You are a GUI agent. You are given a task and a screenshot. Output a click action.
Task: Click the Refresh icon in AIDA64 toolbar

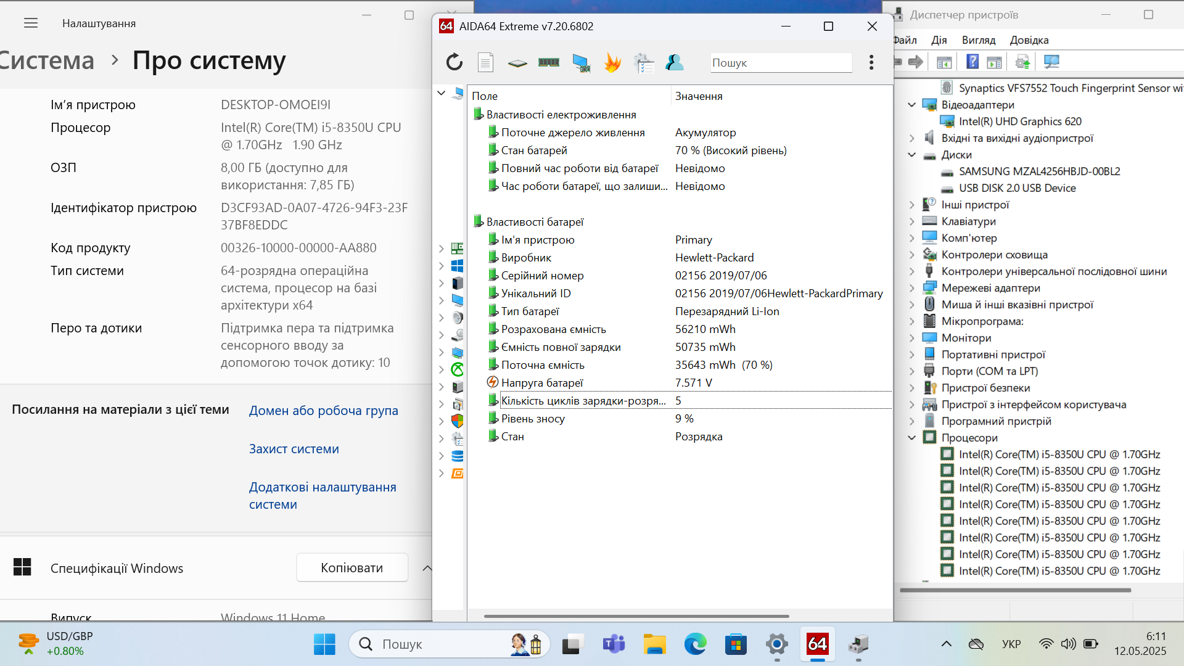(454, 62)
